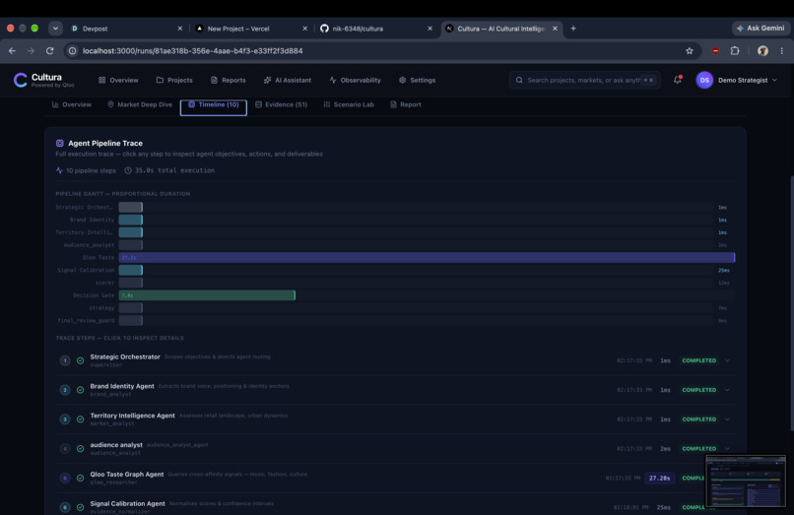The height and width of the screenshot is (515, 794).
Task: Switch to Evidence (51) tab
Action: (x=281, y=104)
